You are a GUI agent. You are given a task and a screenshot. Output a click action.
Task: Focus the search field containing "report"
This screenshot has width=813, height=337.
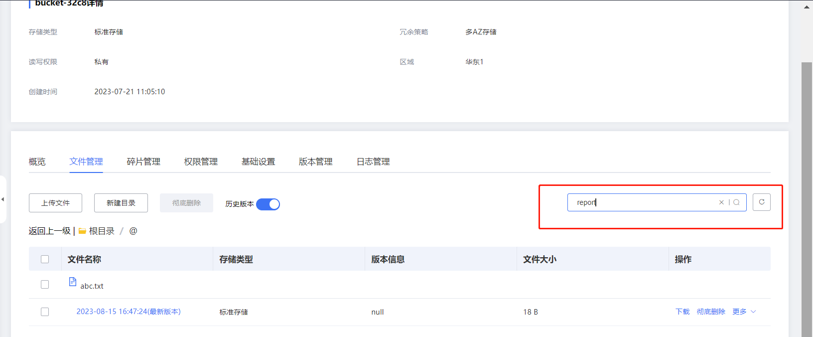(x=643, y=202)
